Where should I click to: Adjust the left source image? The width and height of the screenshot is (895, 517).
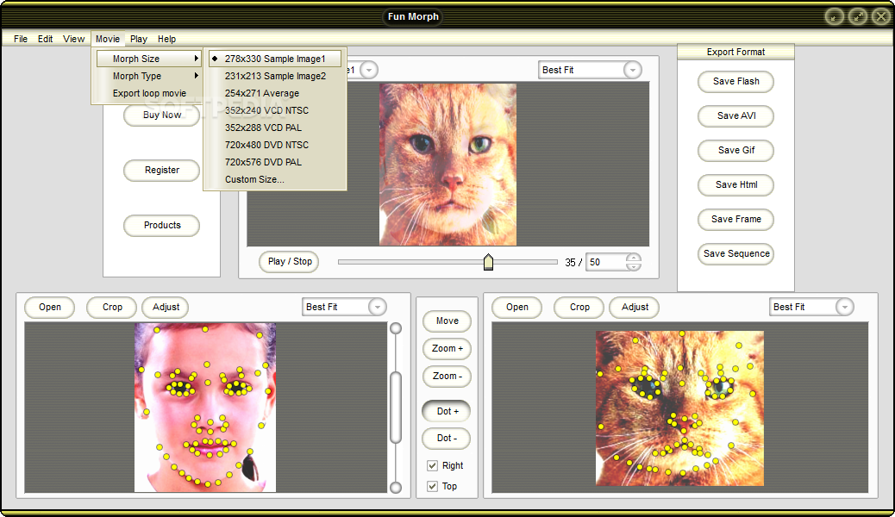[x=166, y=307]
